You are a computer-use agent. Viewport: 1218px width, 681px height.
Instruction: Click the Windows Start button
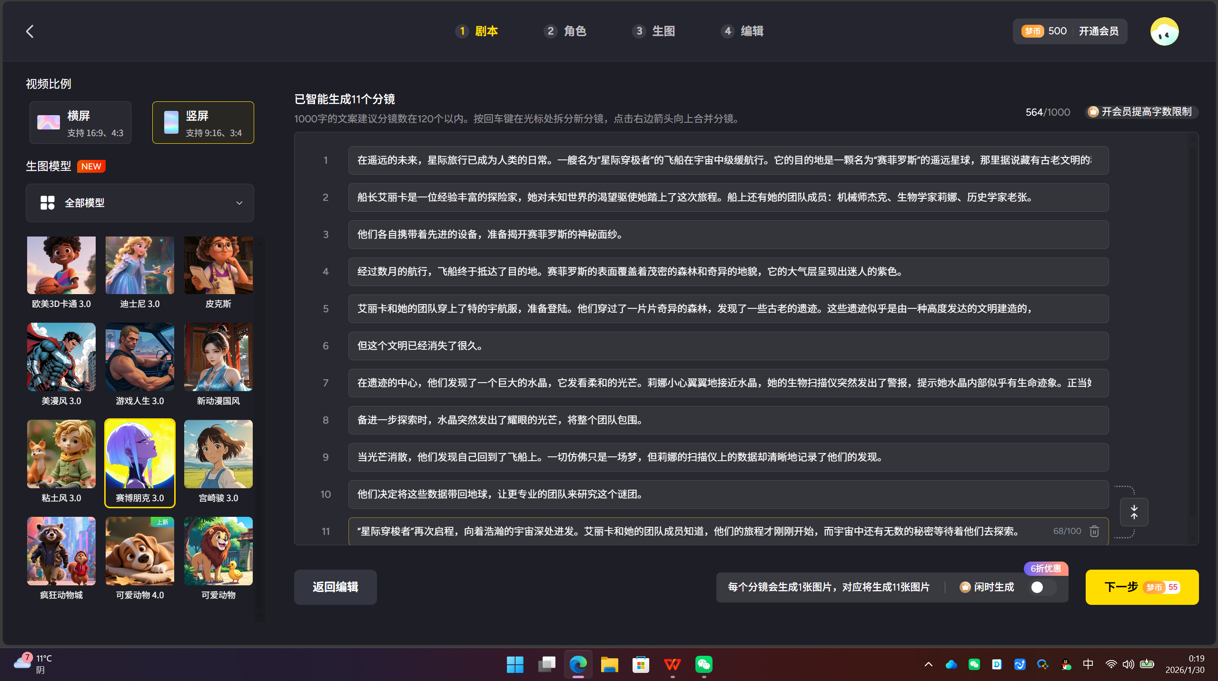[515, 664]
